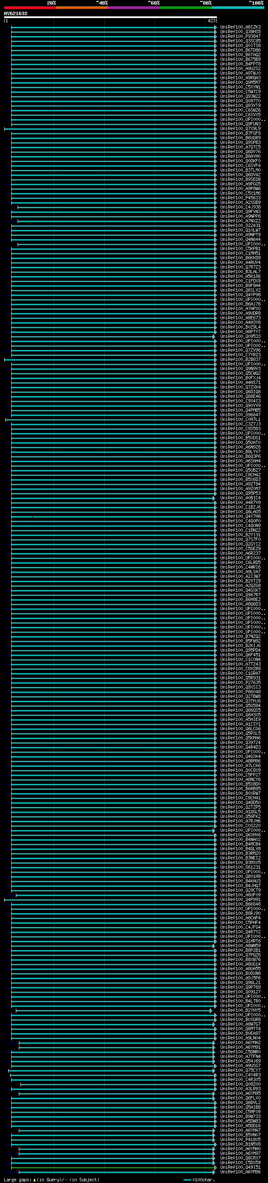The image size is (268, 1183).
Task: Select the UniRef100_A9LN04 label
Action: [x=240, y=1038]
